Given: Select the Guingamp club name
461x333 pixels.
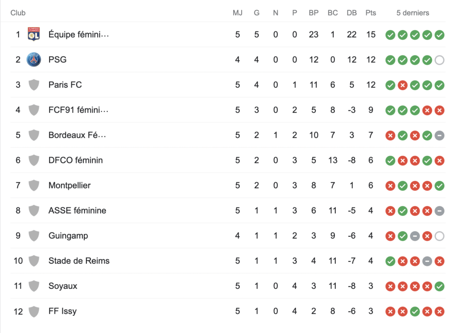Looking at the screenshot, I should pyautogui.click(x=68, y=236).
